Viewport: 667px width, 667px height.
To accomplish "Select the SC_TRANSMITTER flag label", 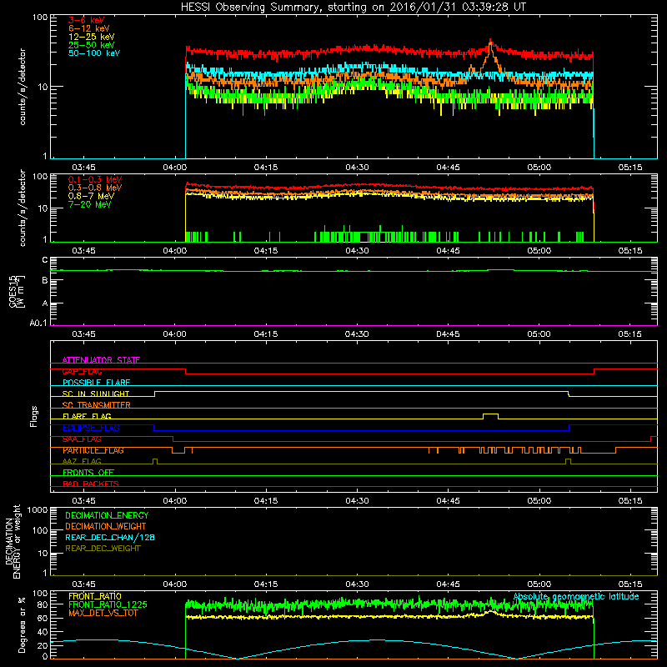I will click(96, 405).
